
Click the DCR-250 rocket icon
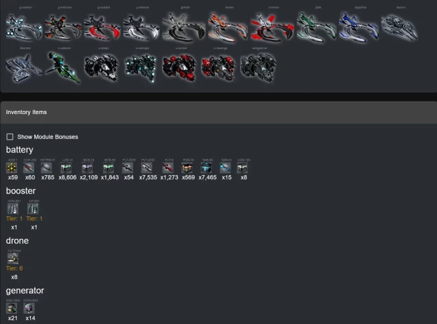click(x=28, y=168)
